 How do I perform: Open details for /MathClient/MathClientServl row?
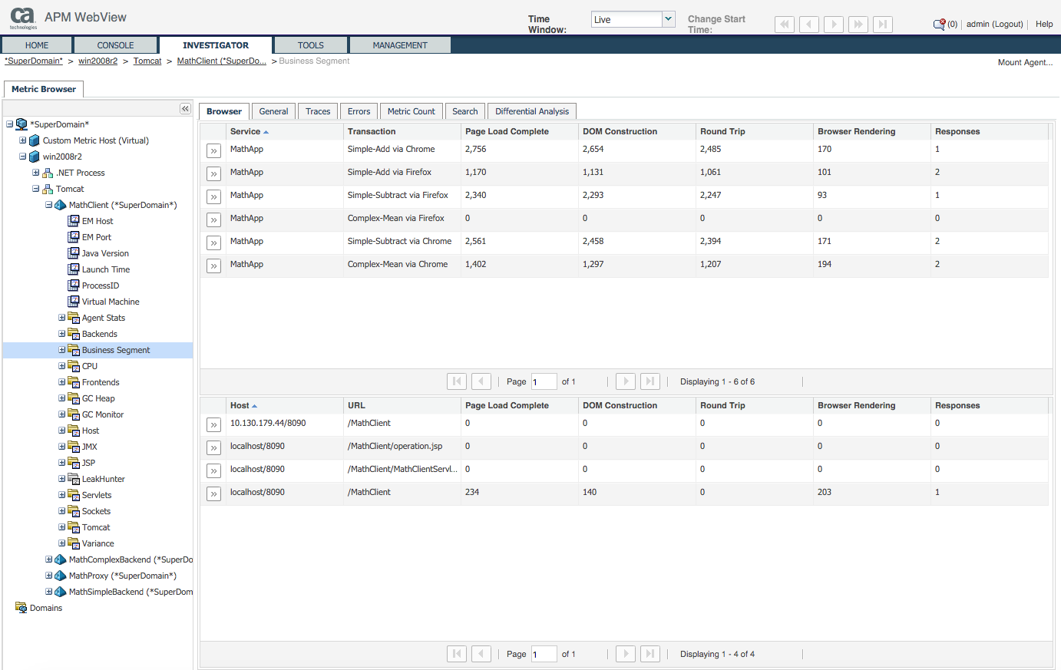tap(213, 471)
